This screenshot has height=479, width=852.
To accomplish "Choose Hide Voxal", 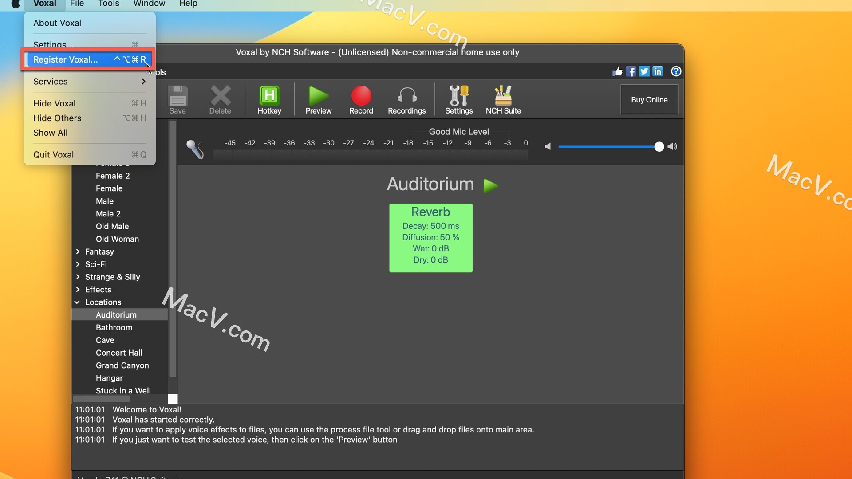I will [x=90, y=103].
